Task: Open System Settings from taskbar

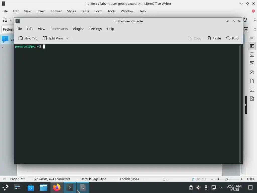Action: point(17,187)
